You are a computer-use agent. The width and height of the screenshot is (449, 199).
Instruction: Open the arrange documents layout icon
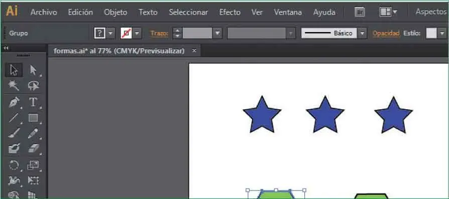coord(388,12)
